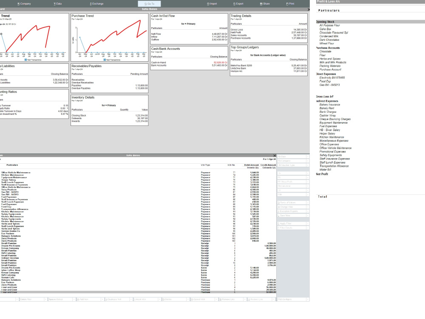
Task: Open the Receivables/Payables tile
Action: pos(110,78)
